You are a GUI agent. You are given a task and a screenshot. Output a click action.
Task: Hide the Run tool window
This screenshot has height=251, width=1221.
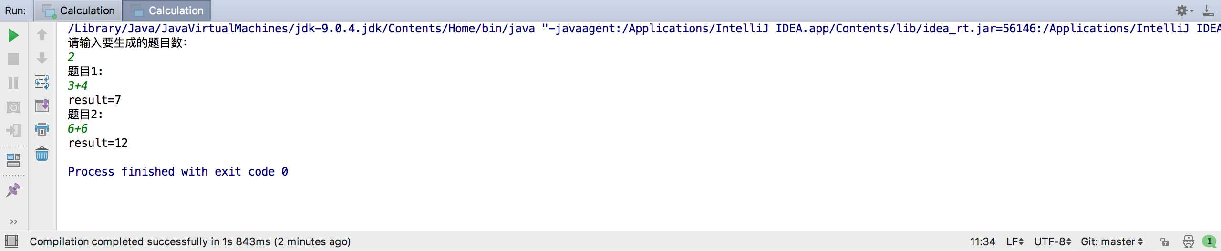tap(1208, 10)
